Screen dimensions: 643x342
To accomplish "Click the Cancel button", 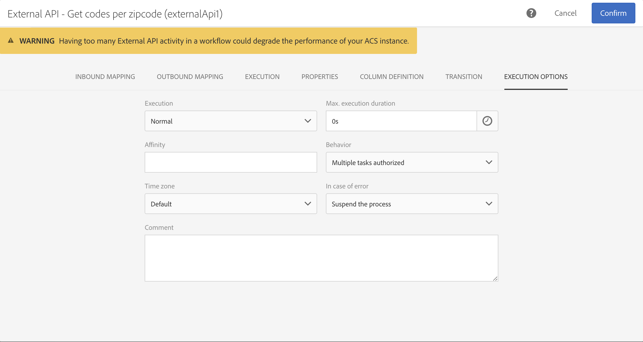I will tap(565, 13).
